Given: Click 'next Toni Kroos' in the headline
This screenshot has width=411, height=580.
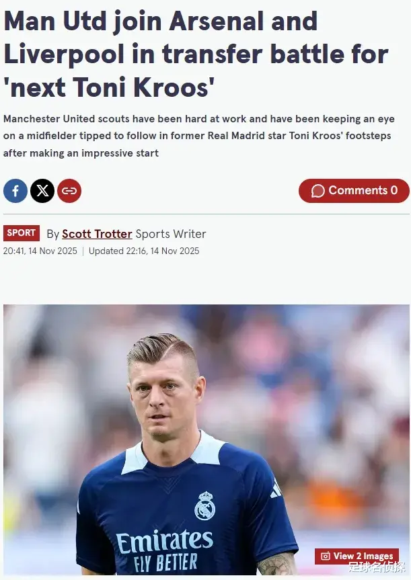Looking at the screenshot, I should click(x=109, y=87).
